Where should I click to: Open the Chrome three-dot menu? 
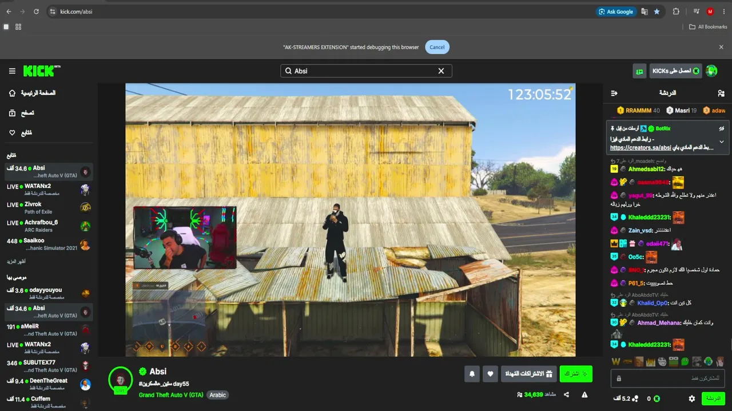(723, 11)
